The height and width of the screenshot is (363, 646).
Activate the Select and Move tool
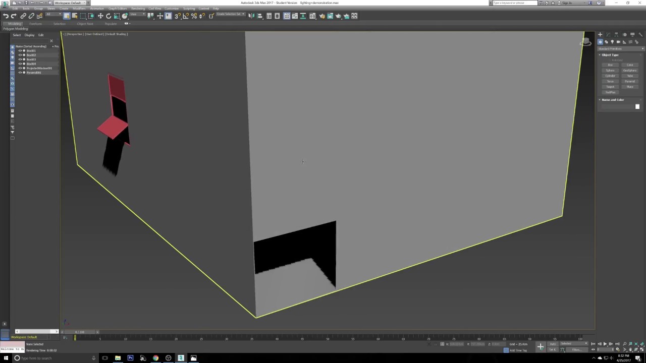point(100,16)
